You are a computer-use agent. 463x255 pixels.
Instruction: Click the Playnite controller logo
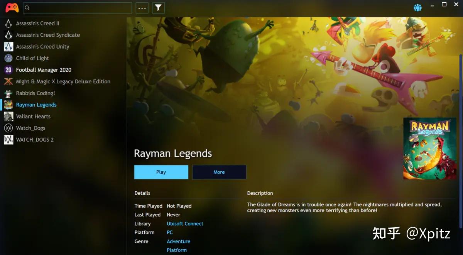(12, 7)
